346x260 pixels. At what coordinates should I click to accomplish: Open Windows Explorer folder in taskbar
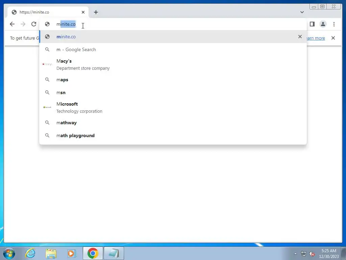[x=51, y=253]
